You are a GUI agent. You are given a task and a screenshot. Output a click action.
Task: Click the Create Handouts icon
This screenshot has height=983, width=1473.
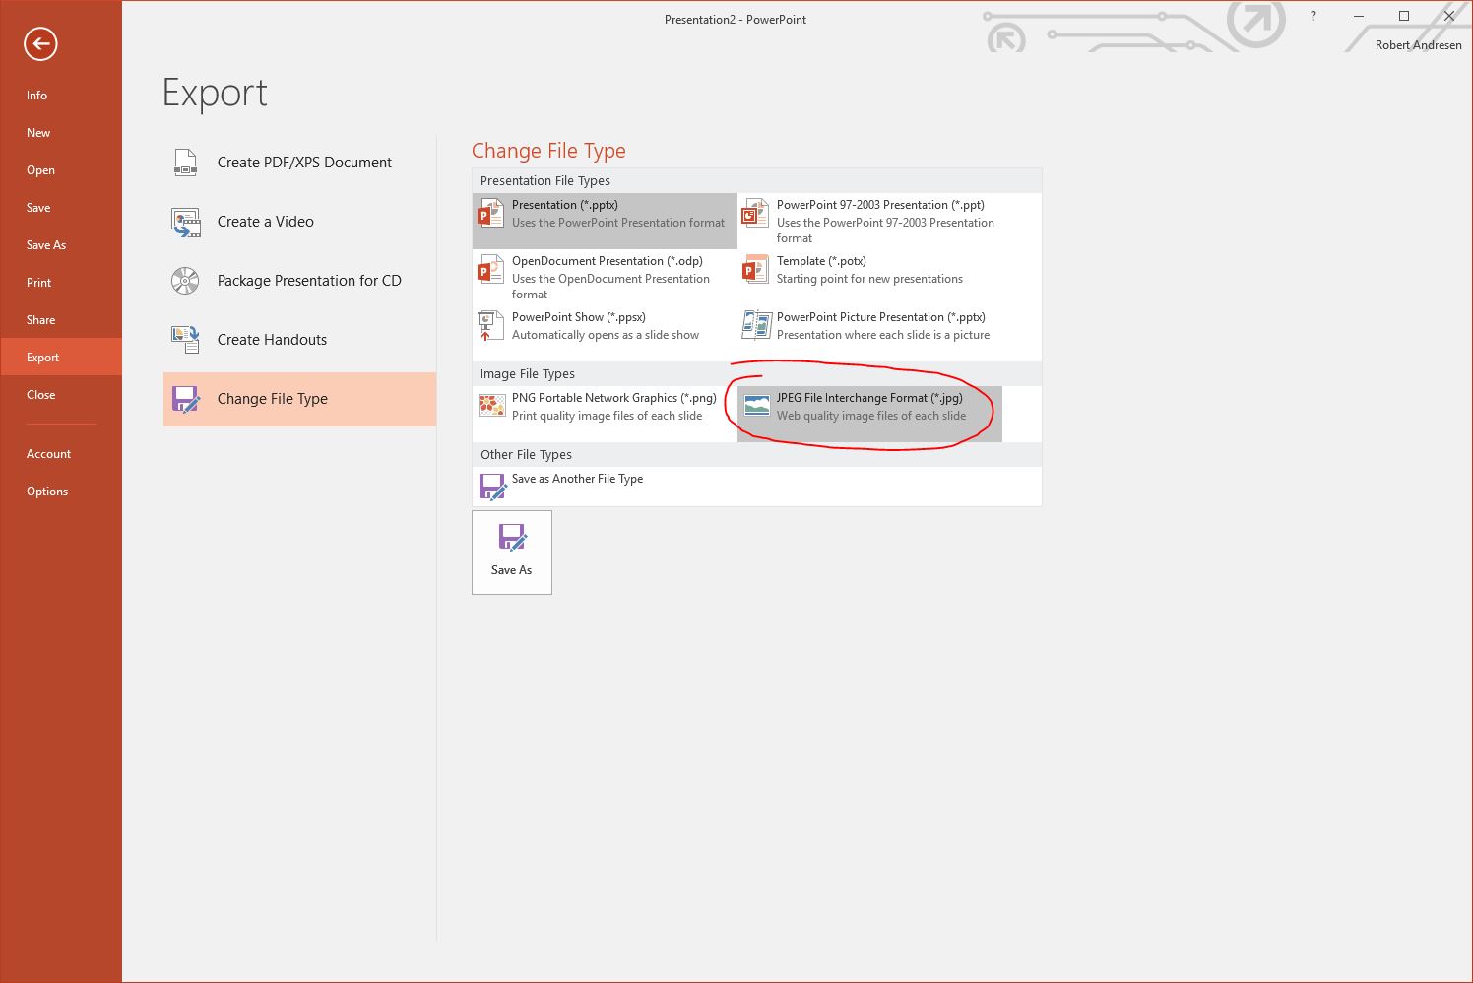click(185, 340)
